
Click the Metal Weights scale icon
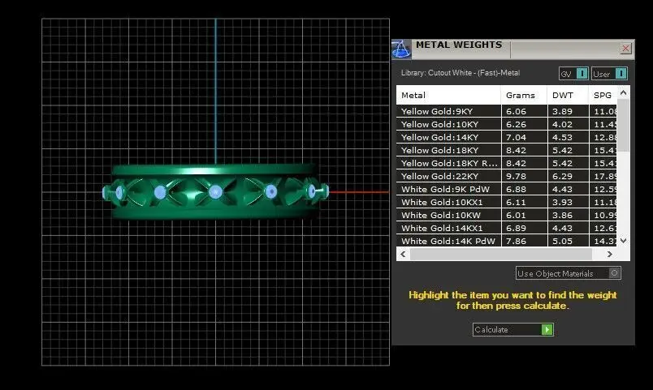(401, 49)
